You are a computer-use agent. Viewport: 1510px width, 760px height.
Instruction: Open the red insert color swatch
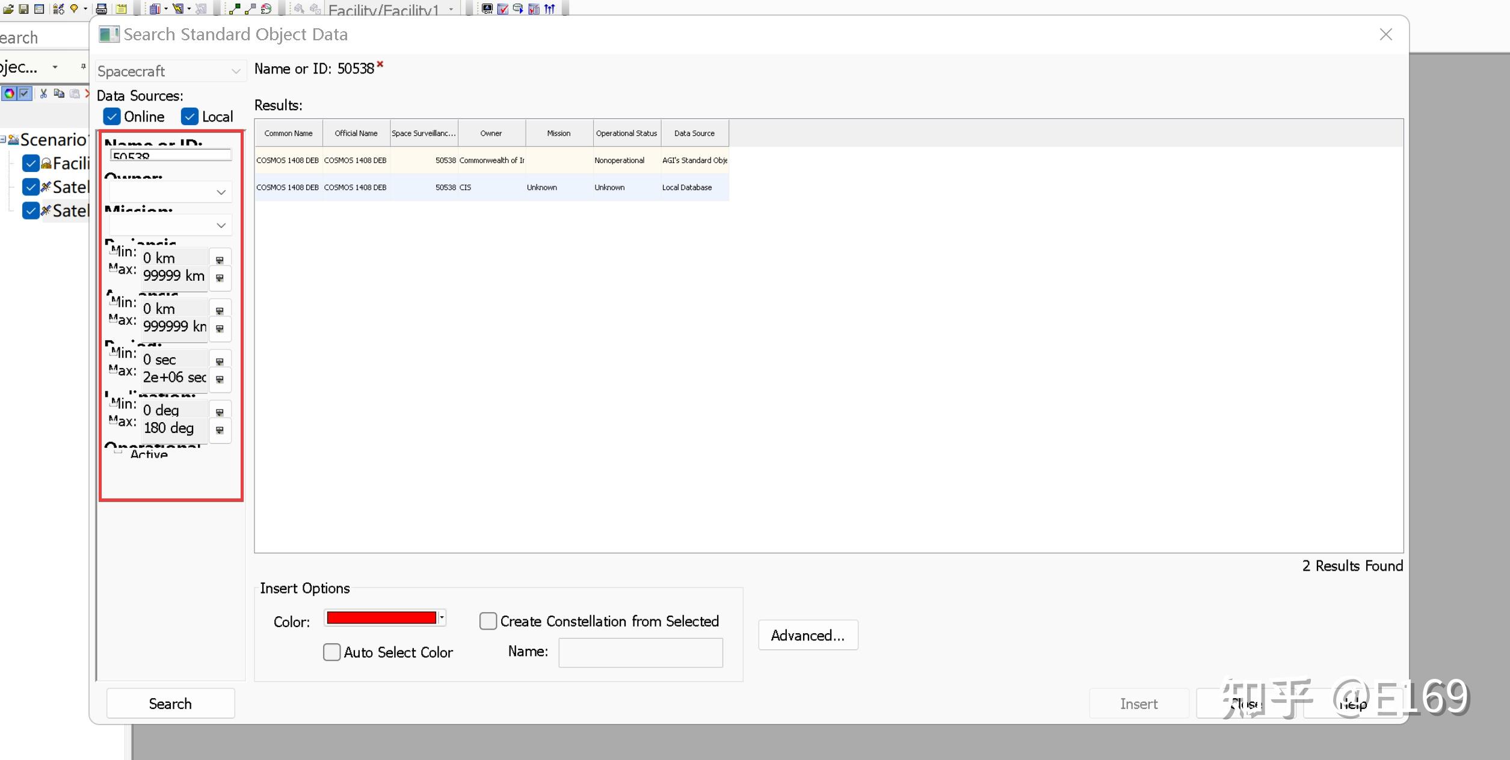point(381,618)
